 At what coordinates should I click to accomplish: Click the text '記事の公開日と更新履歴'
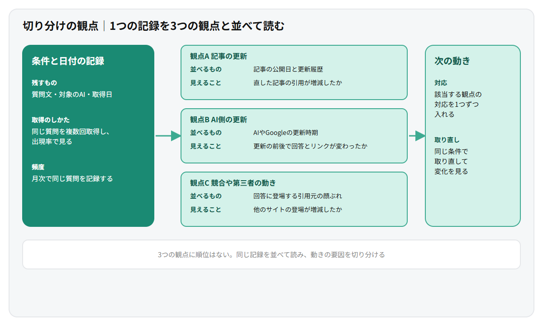(288, 69)
